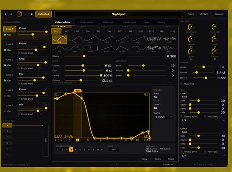This screenshot has width=232, height=172.
Task: Select the M2 operator button
Action: [x=66, y=32]
